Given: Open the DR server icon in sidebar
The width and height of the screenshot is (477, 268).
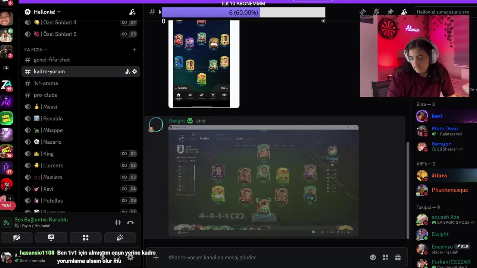Looking at the screenshot, I should click(6, 68).
